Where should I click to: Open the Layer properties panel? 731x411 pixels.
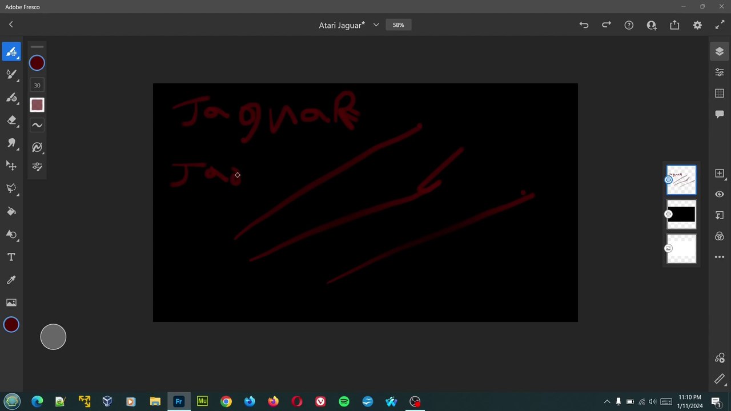click(720, 72)
